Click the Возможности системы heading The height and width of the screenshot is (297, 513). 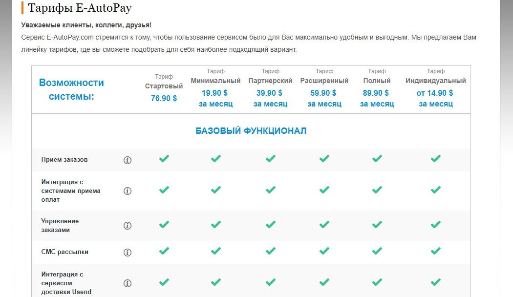pyautogui.click(x=71, y=89)
